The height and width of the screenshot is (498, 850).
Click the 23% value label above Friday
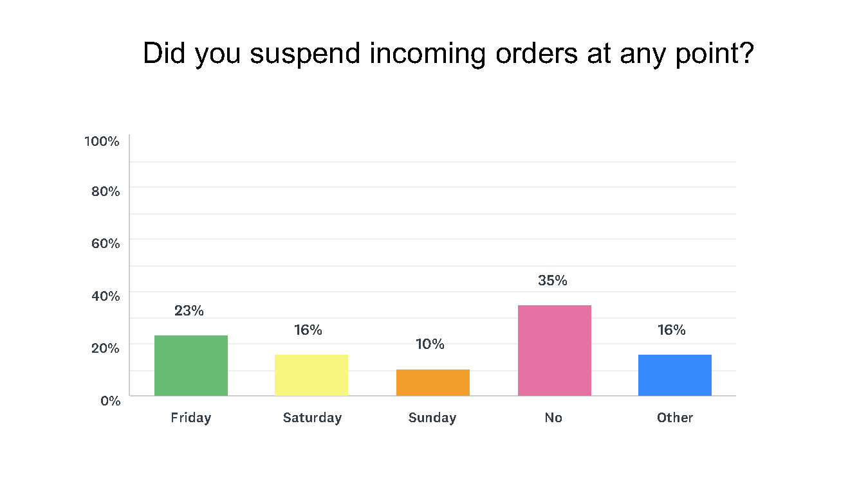tap(189, 311)
